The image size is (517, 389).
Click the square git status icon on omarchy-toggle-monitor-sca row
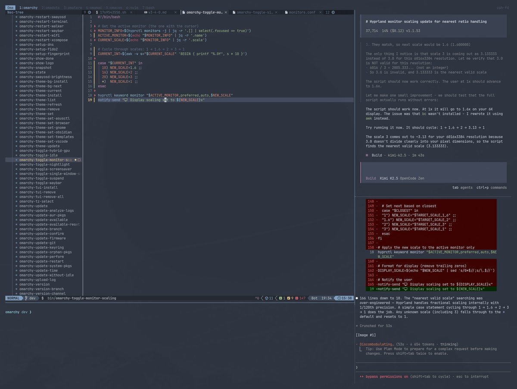pyautogui.click(x=79, y=160)
